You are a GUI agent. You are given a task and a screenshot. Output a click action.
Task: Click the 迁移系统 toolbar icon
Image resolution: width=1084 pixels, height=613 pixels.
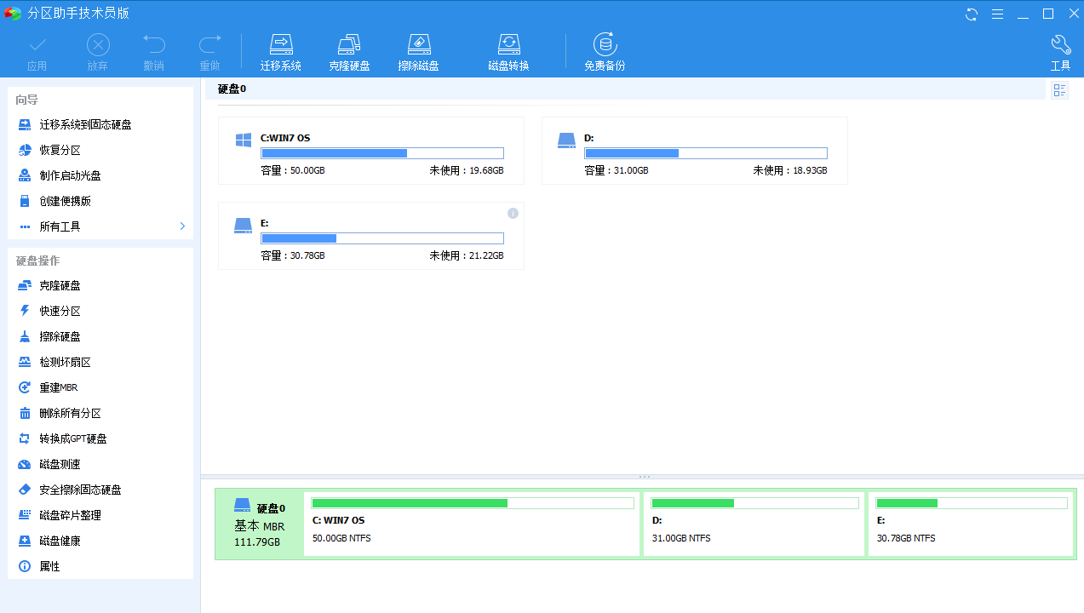pos(281,46)
